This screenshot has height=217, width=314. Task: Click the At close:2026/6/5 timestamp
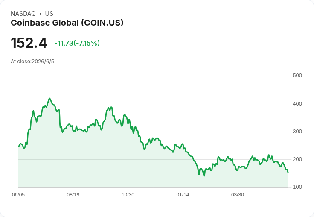coord(32,62)
